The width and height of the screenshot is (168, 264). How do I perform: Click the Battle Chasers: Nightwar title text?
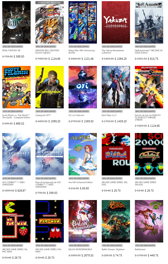click(x=113, y=249)
